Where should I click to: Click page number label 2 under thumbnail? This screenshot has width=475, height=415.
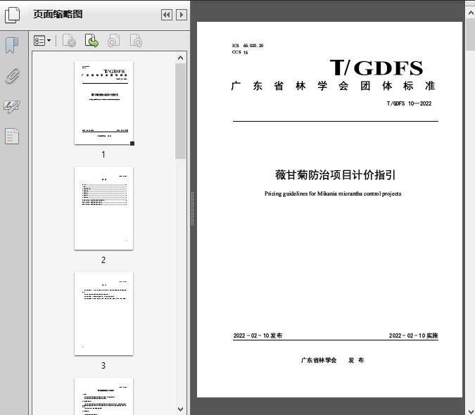click(103, 260)
